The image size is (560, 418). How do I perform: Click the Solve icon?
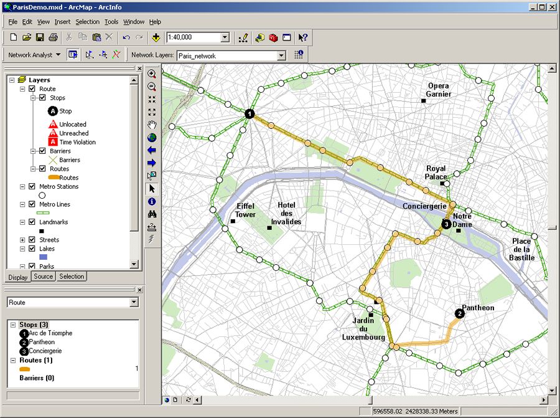point(116,55)
